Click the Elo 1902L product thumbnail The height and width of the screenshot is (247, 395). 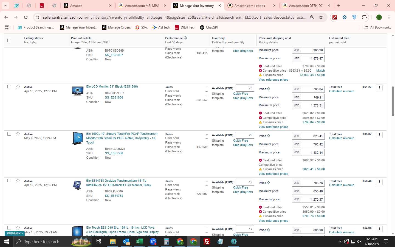coord(78,138)
